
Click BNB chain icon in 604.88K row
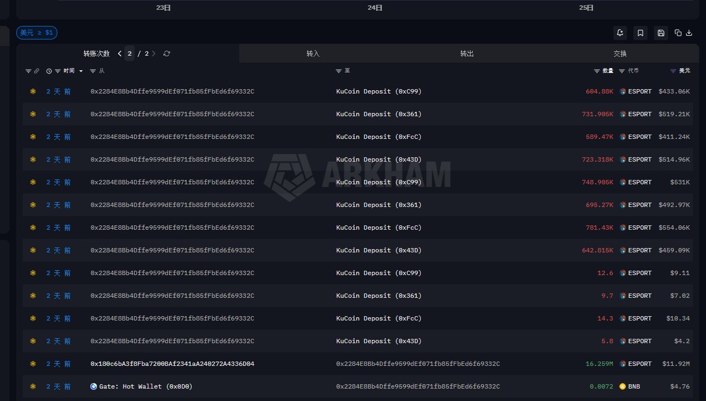pos(32,91)
